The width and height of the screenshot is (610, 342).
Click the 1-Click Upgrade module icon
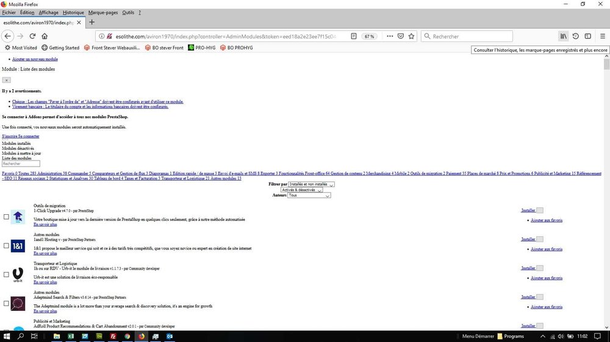pos(18,217)
